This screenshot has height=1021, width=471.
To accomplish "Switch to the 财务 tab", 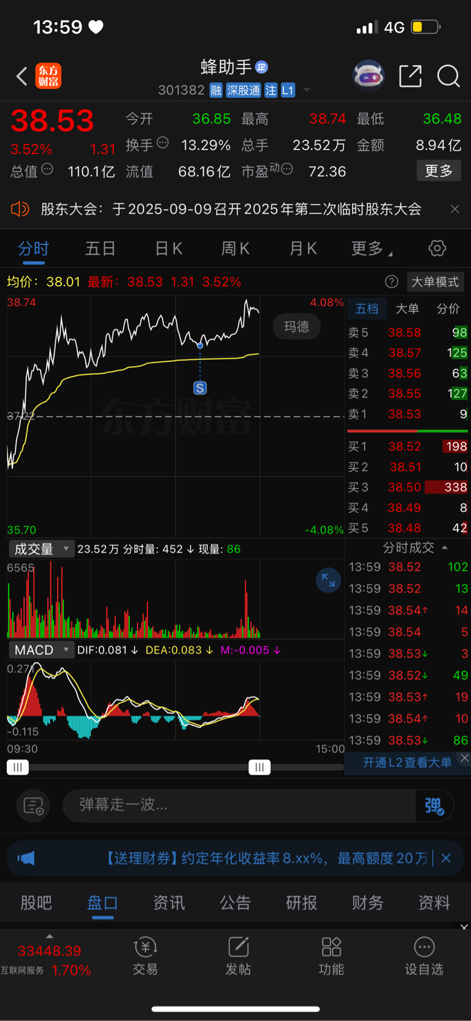I will click(x=368, y=902).
